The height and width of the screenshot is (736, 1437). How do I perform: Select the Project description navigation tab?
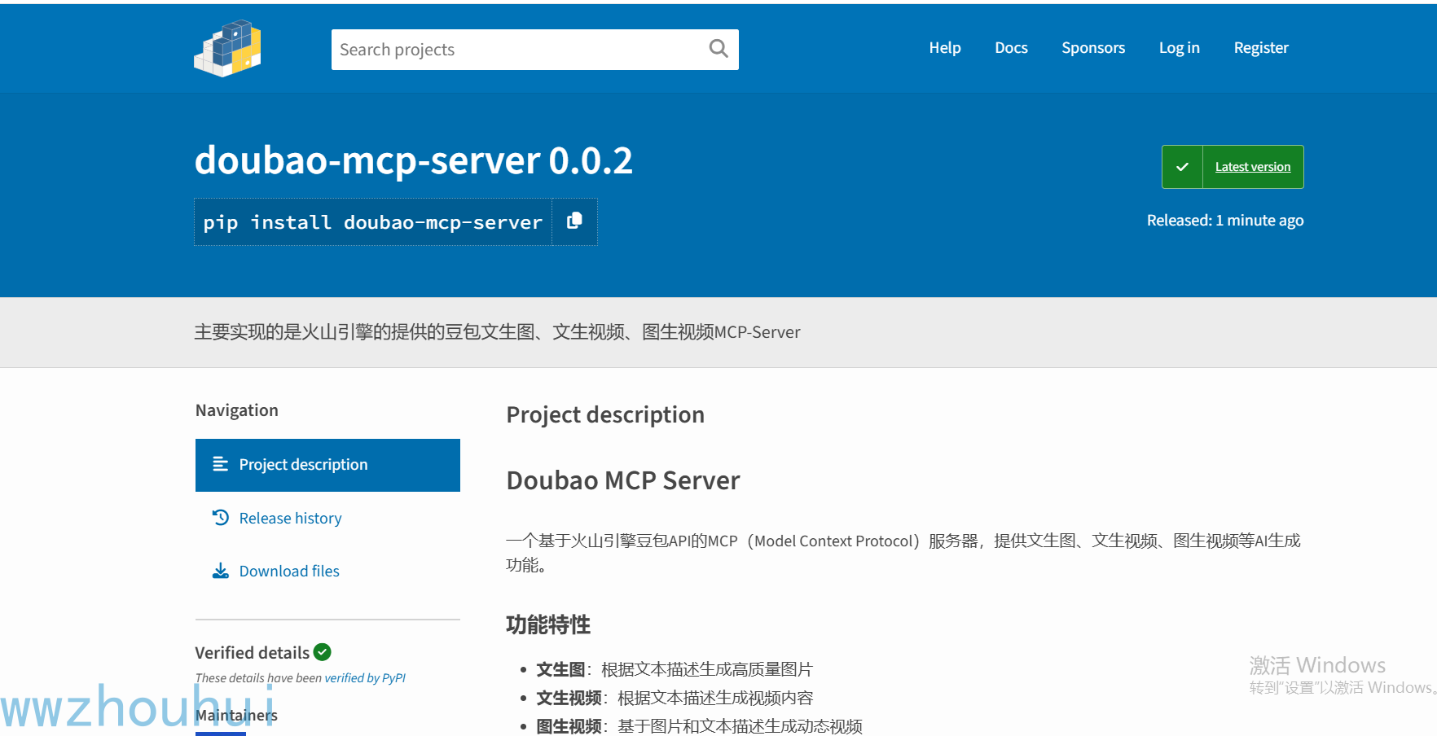tap(327, 465)
